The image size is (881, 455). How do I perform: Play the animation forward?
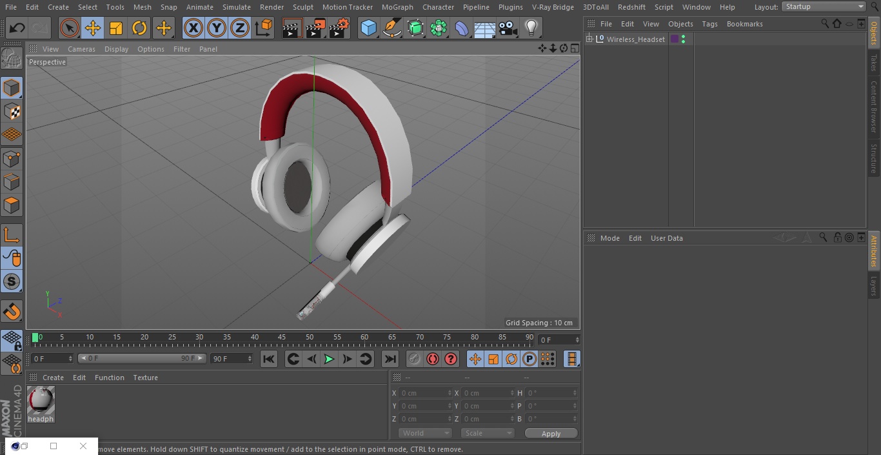tap(329, 359)
